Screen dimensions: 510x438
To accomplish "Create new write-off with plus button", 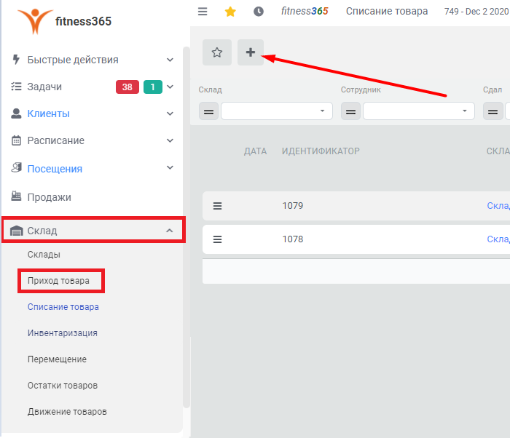I will [251, 52].
